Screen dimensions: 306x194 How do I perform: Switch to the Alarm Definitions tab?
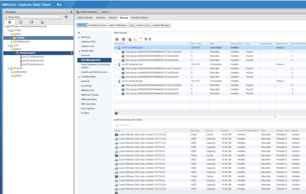(x=117, y=25)
